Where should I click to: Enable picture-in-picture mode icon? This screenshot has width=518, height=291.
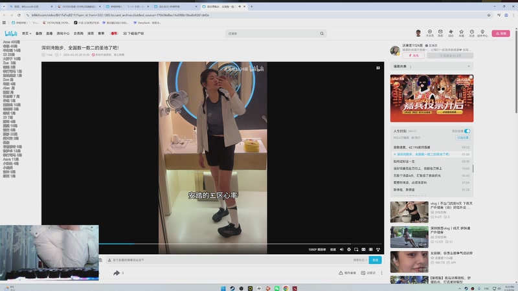click(x=356, y=250)
